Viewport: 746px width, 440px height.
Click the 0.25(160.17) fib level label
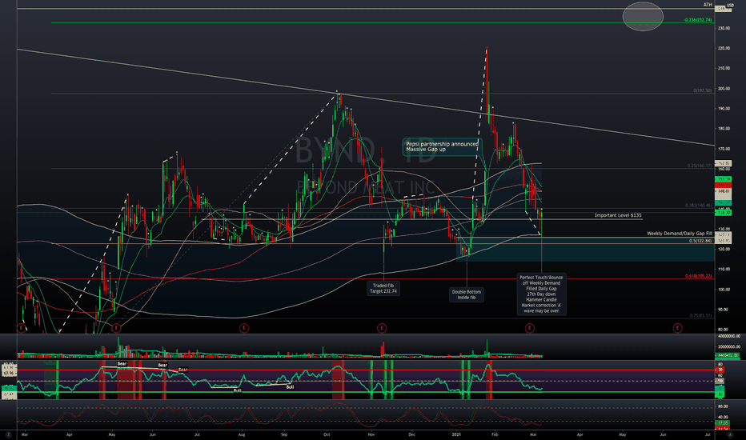coord(700,166)
